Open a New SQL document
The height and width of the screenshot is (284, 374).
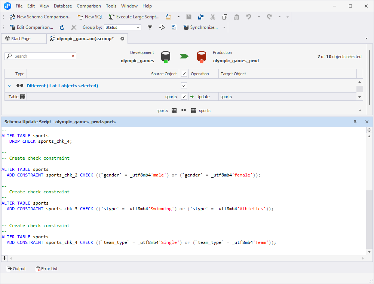click(90, 17)
